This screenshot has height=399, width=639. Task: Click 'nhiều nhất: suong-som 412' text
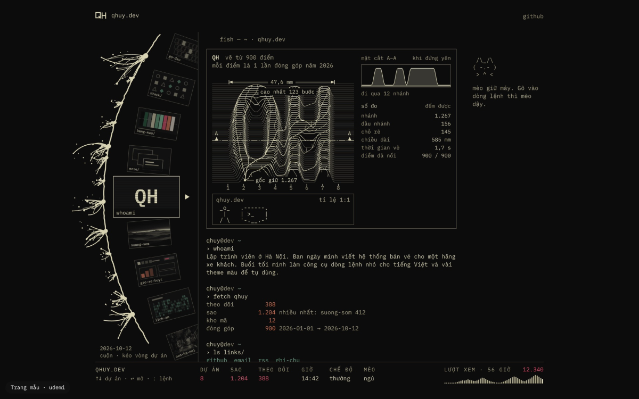[322, 312]
